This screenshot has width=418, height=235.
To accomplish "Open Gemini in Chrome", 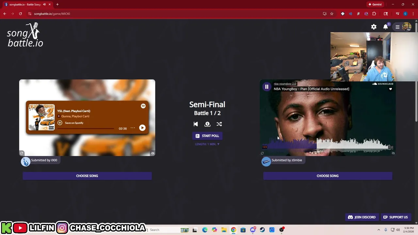I will [x=375, y=5].
